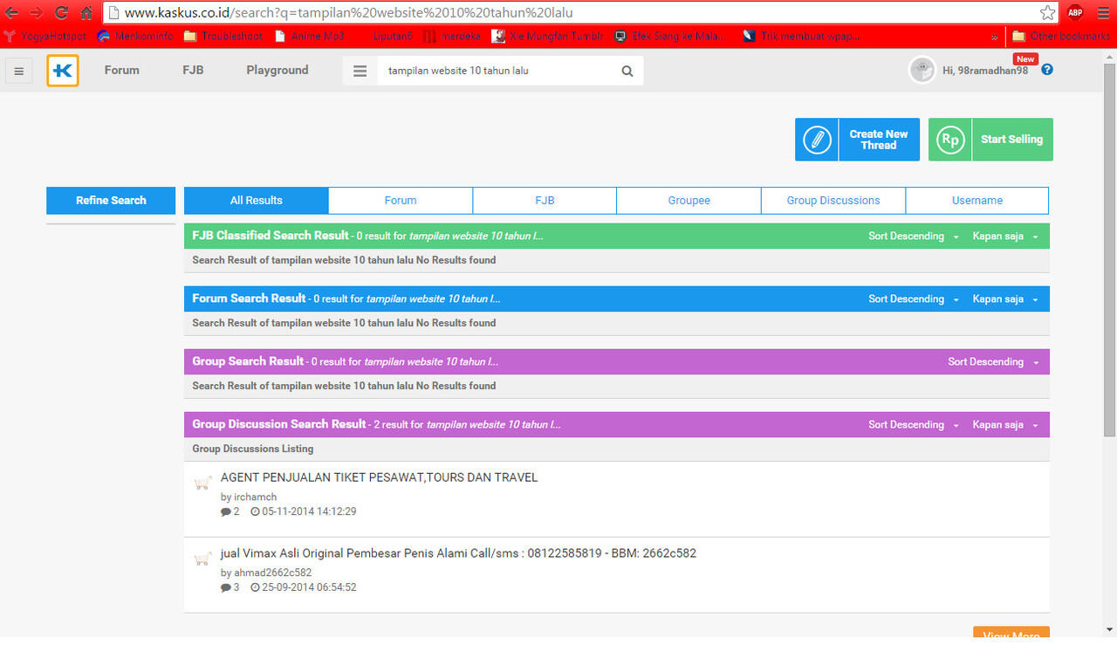Open the Adblock Plus extension icon
Image resolution: width=1117 pixels, height=652 pixels.
click(1075, 13)
